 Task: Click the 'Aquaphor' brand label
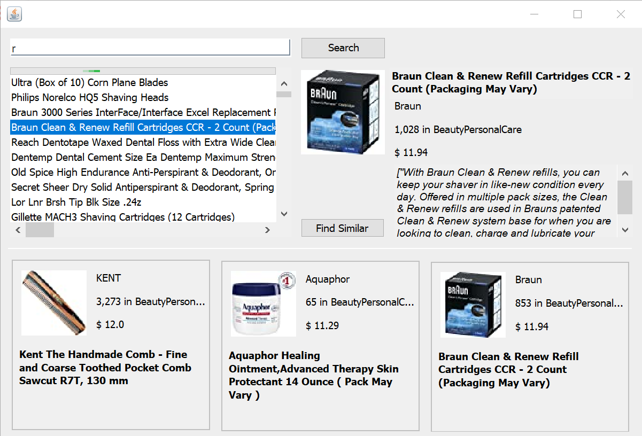328,279
